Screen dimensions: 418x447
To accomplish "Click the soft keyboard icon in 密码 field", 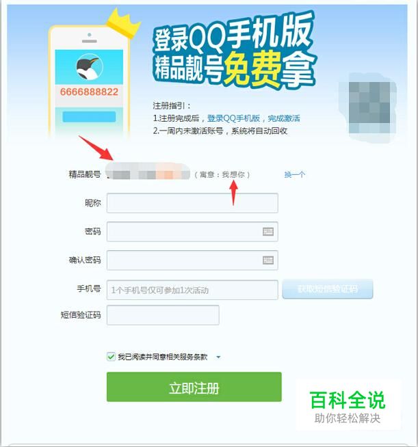I will coord(268,232).
